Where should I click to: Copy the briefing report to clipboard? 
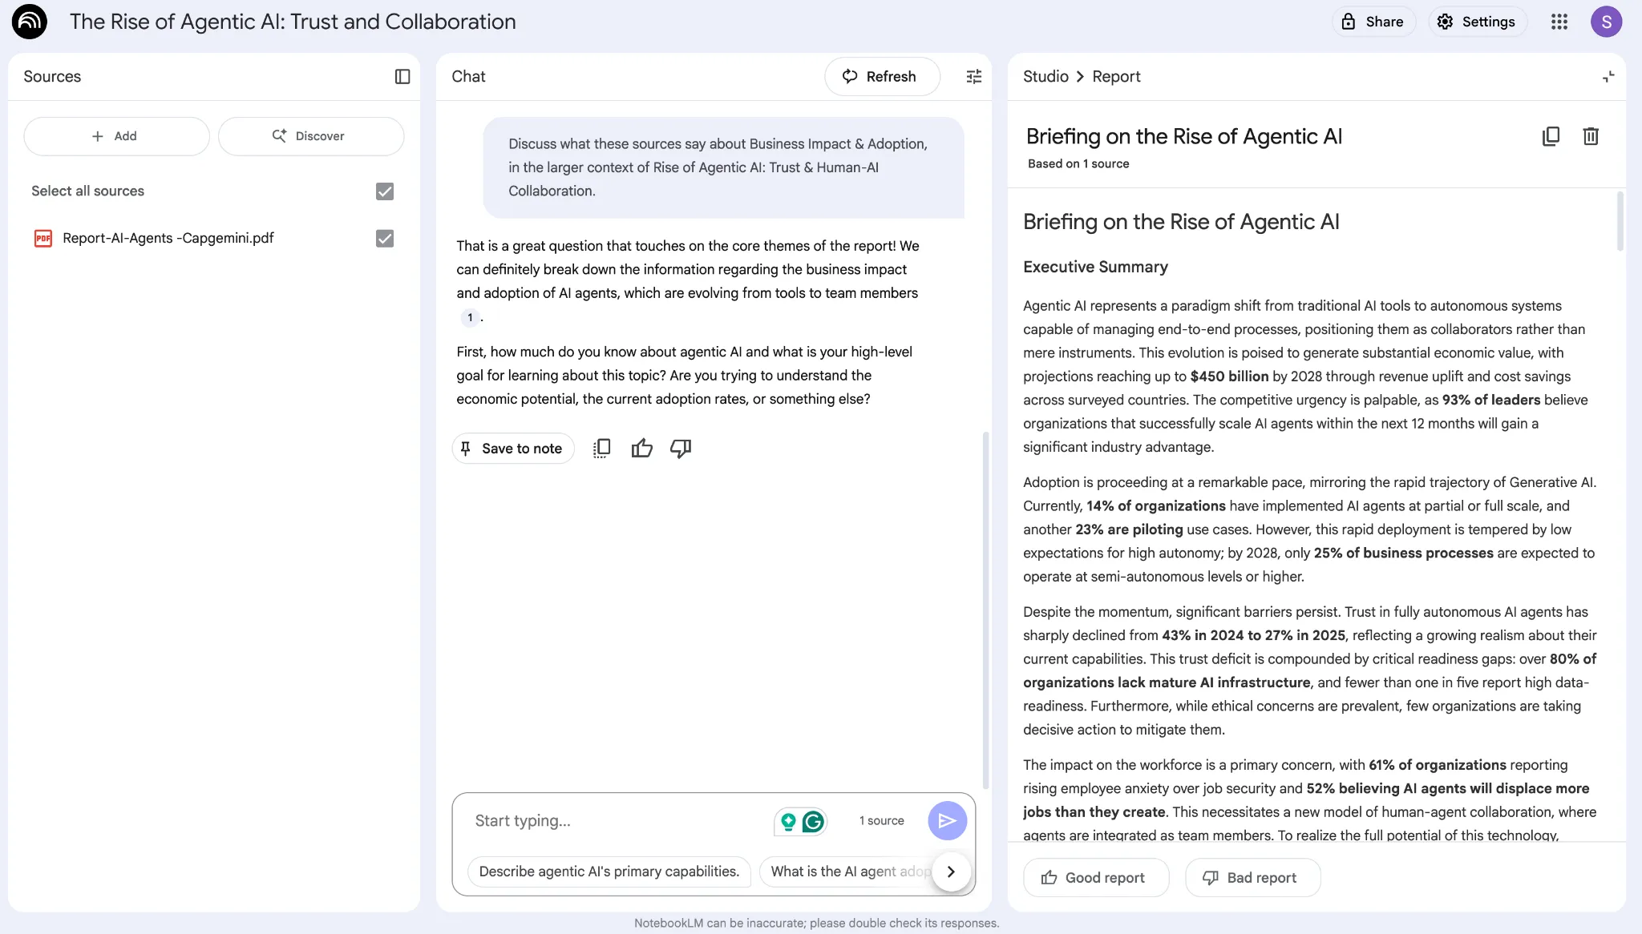pyautogui.click(x=1551, y=136)
